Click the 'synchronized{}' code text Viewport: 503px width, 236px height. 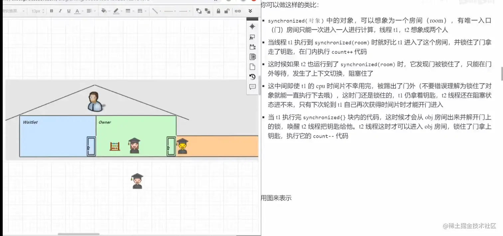(324, 118)
